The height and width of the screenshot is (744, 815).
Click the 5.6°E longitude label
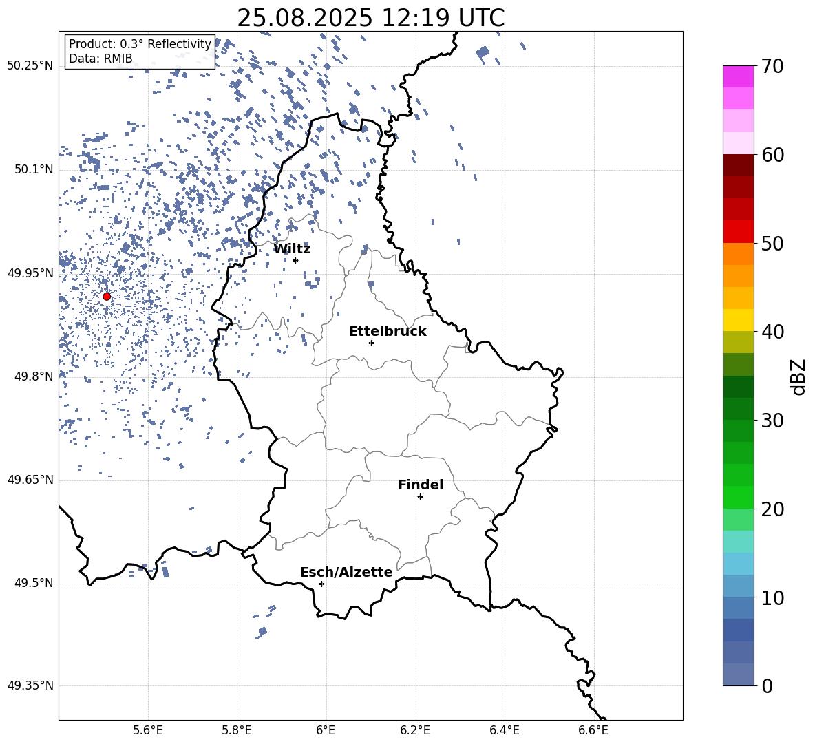coord(148,730)
